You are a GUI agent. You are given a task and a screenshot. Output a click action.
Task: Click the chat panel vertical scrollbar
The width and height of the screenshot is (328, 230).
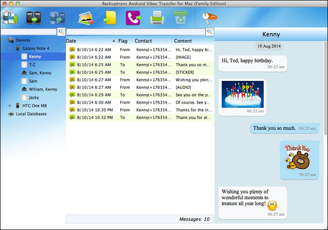click(326, 88)
